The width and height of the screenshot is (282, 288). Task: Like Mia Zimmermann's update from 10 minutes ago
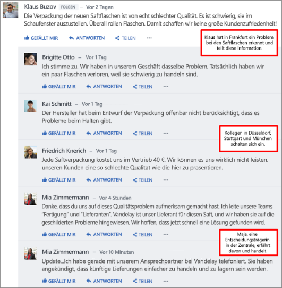click(58, 281)
